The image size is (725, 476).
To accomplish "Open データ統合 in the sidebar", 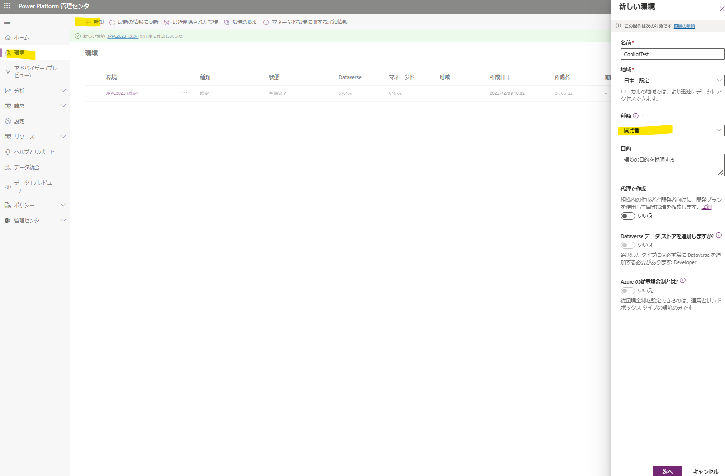I will [27, 167].
